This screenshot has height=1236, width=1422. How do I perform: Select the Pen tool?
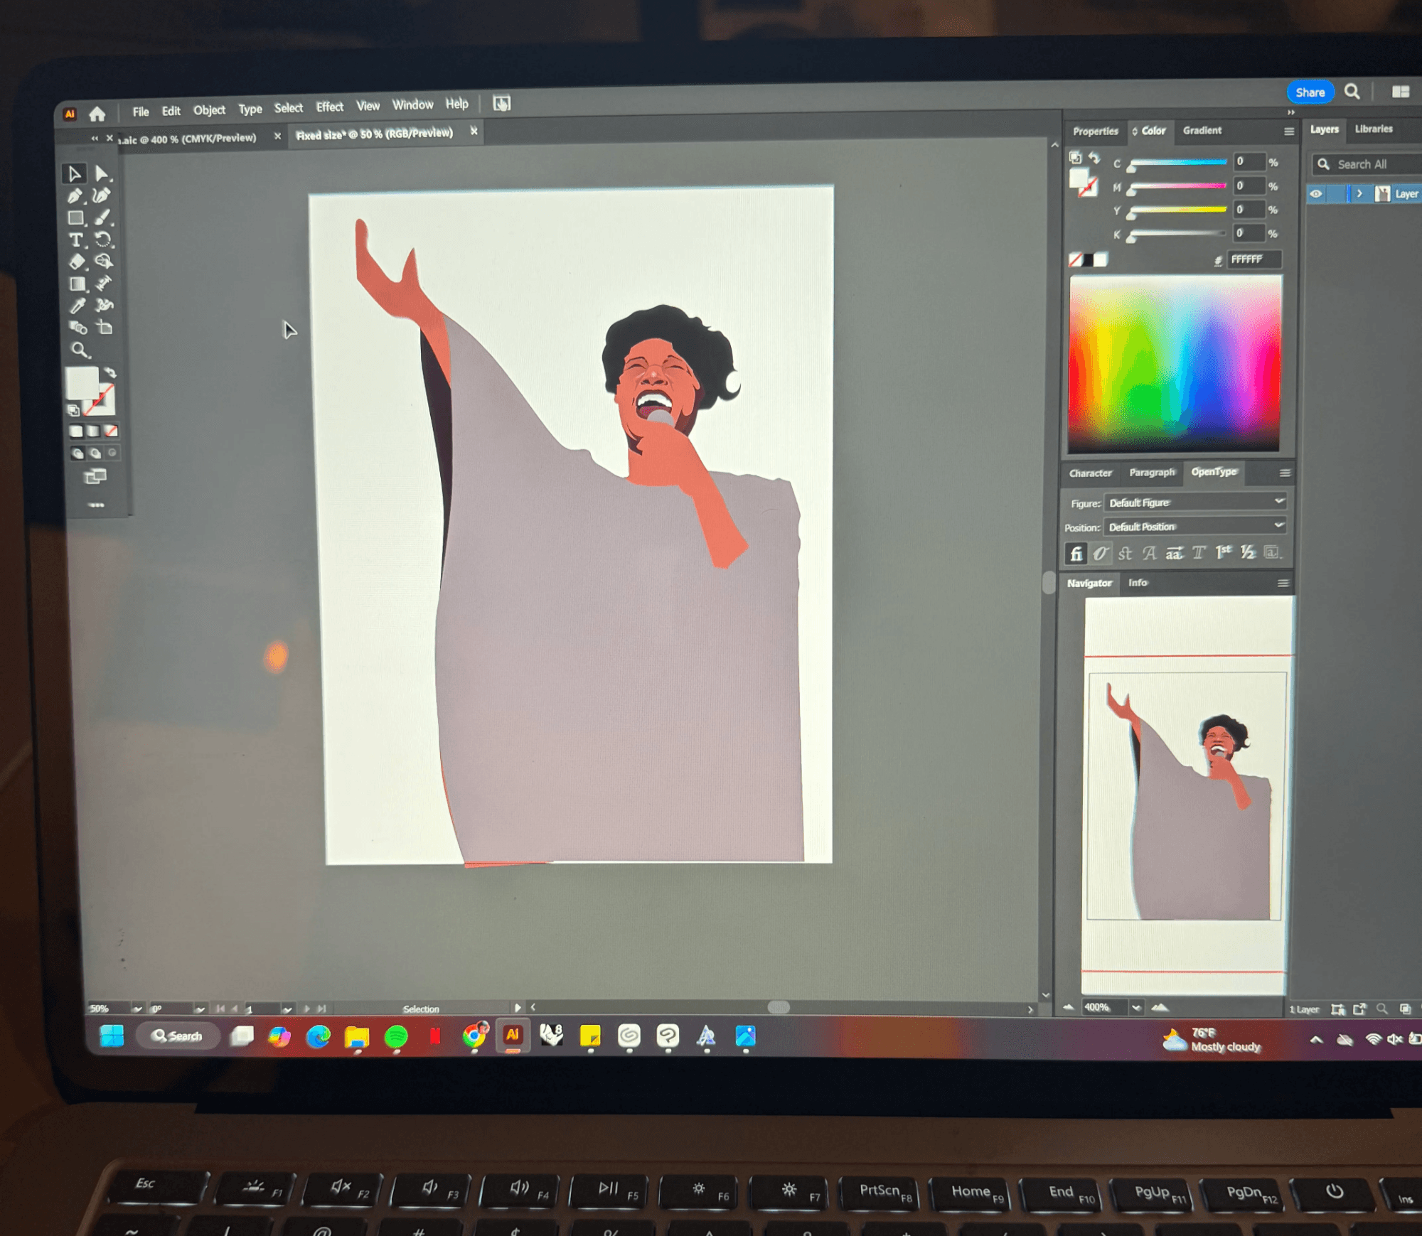[x=75, y=195]
